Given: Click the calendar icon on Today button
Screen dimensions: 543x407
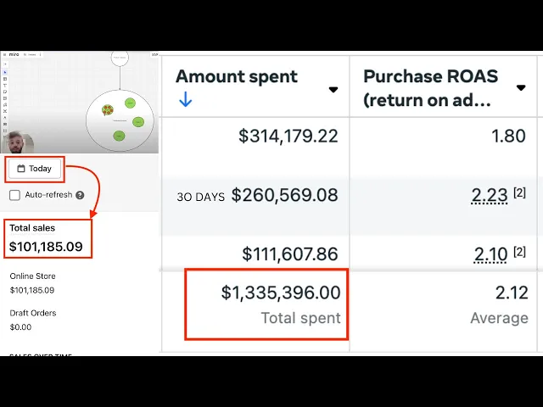Looking at the screenshot, I should (21, 169).
